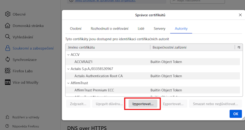Switch to the Servery tab
The height and width of the screenshot is (130, 245).
[159, 29]
